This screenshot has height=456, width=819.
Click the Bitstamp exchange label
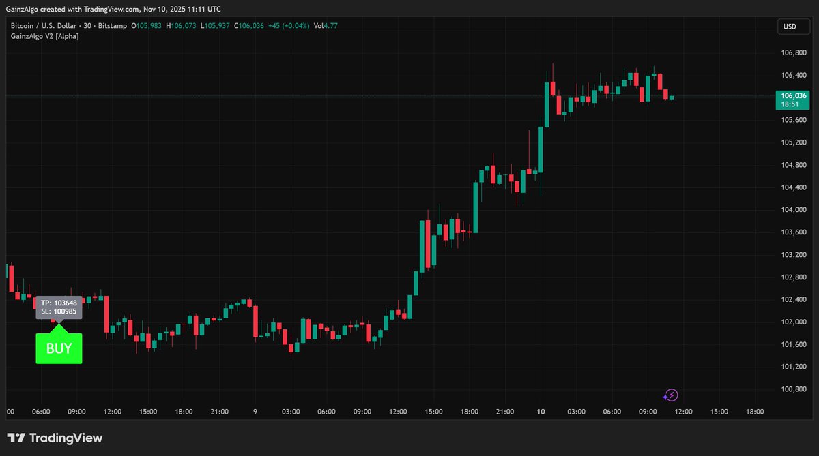coord(113,25)
